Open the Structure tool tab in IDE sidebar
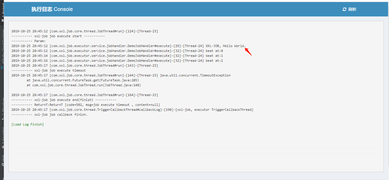The height and width of the screenshot is (180, 389). [2, 108]
